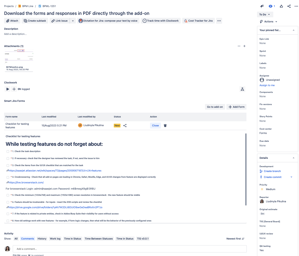Open the top-right more options menu

296,6
